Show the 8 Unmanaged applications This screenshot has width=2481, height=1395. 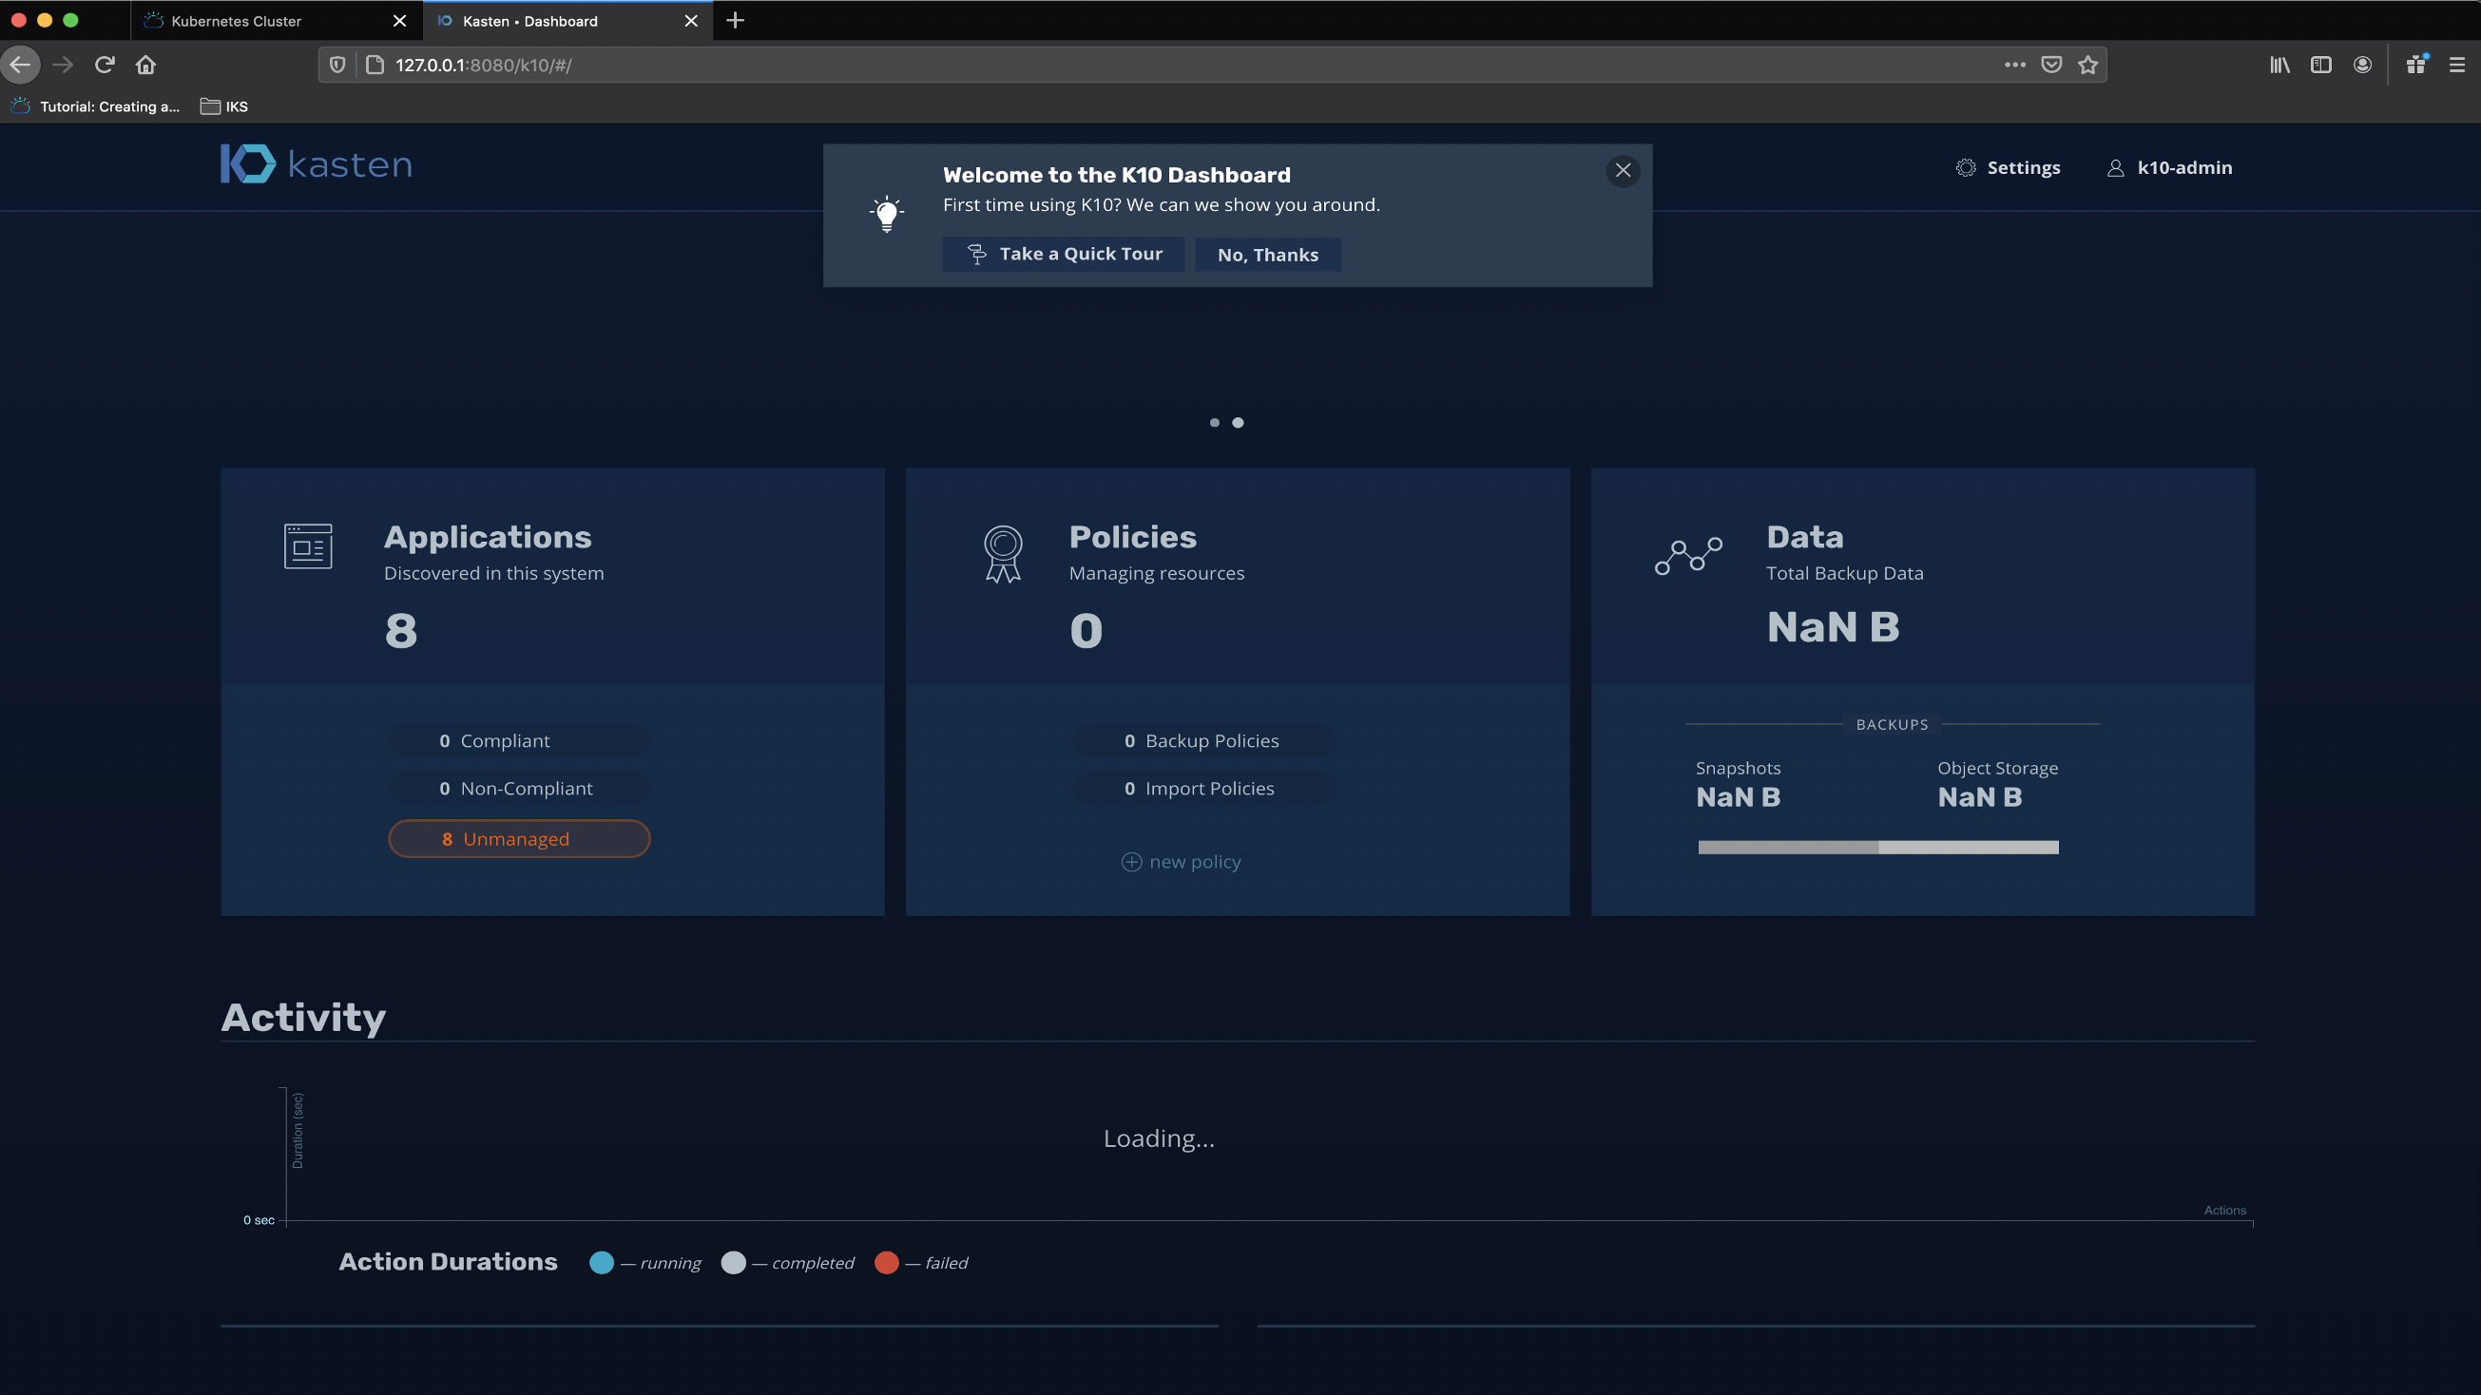click(x=519, y=838)
